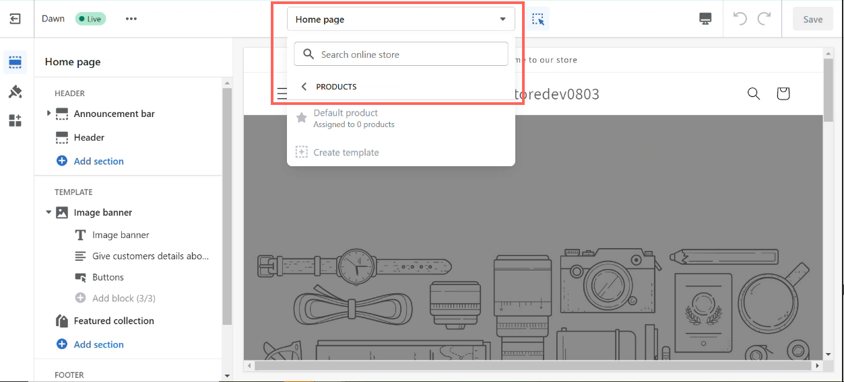Click Add section under Header
This screenshot has width=844, height=382.
[98, 161]
